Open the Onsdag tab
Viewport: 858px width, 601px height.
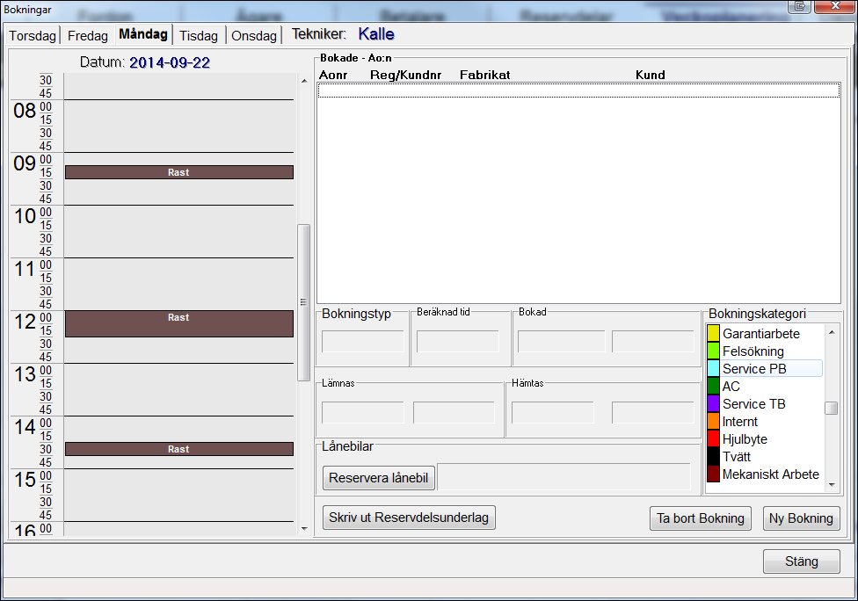click(254, 35)
